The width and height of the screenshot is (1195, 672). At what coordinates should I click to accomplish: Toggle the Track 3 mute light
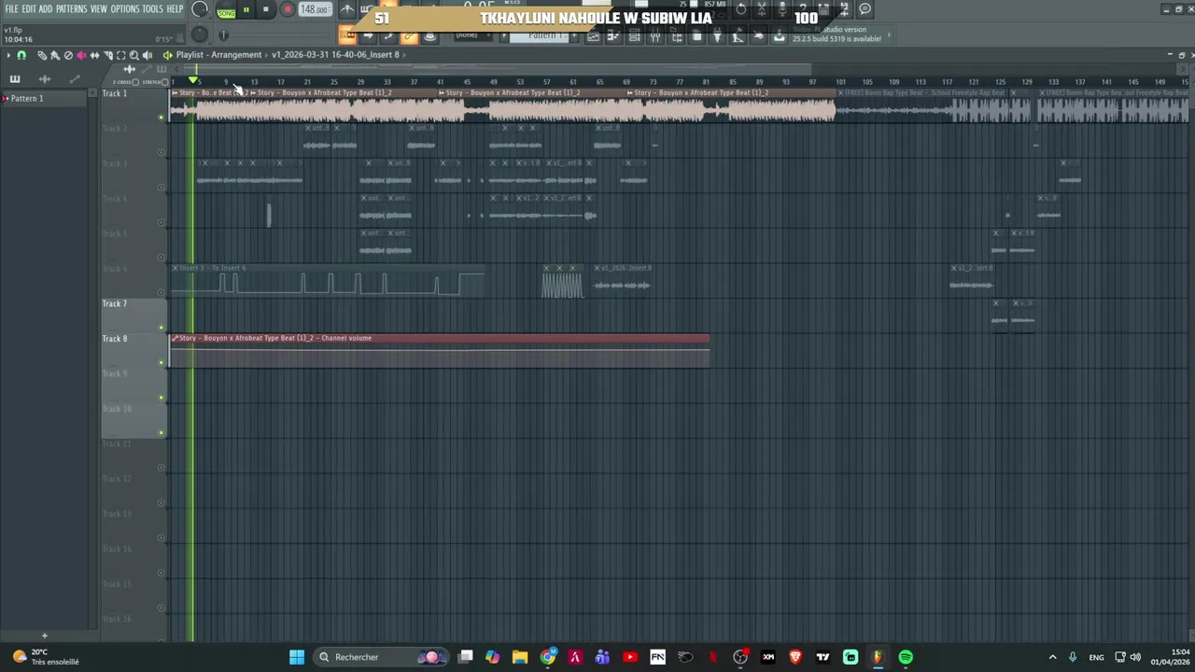pyautogui.click(x=162, y=188)
